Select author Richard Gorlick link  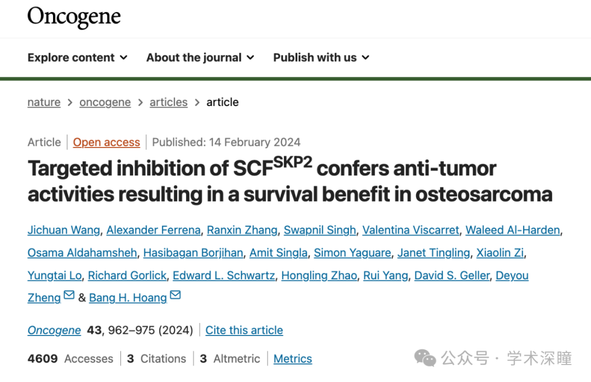(128, 275)
